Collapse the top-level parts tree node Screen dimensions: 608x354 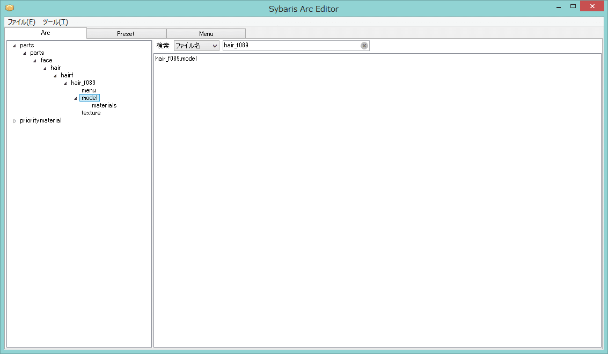(14, 46)
